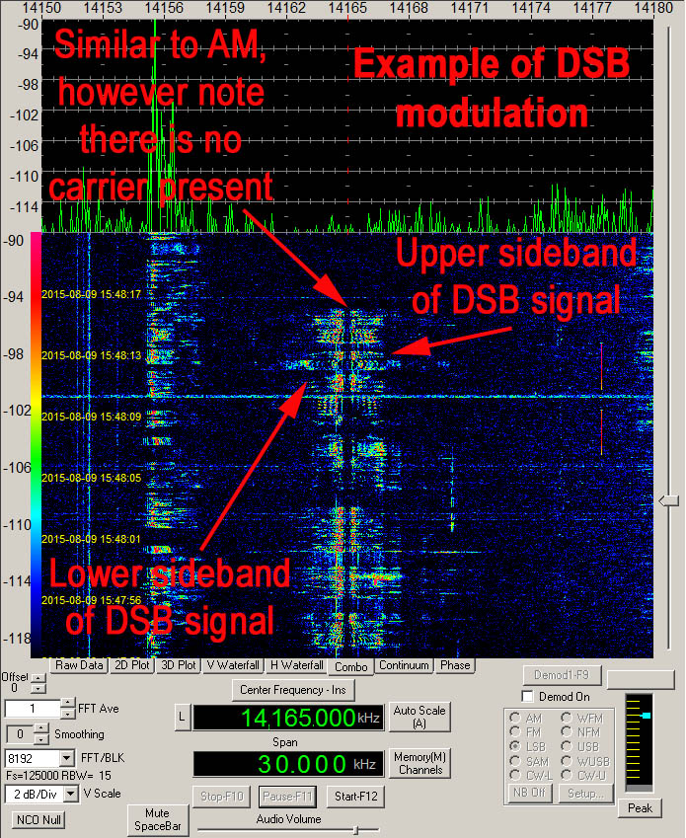Decrease the Offset stepper value

[x=38, y=688]
